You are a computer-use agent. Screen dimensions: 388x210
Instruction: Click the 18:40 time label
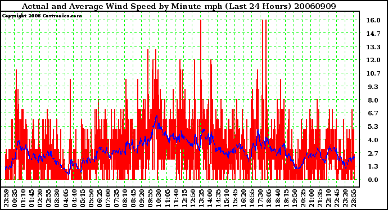(277, 198)
